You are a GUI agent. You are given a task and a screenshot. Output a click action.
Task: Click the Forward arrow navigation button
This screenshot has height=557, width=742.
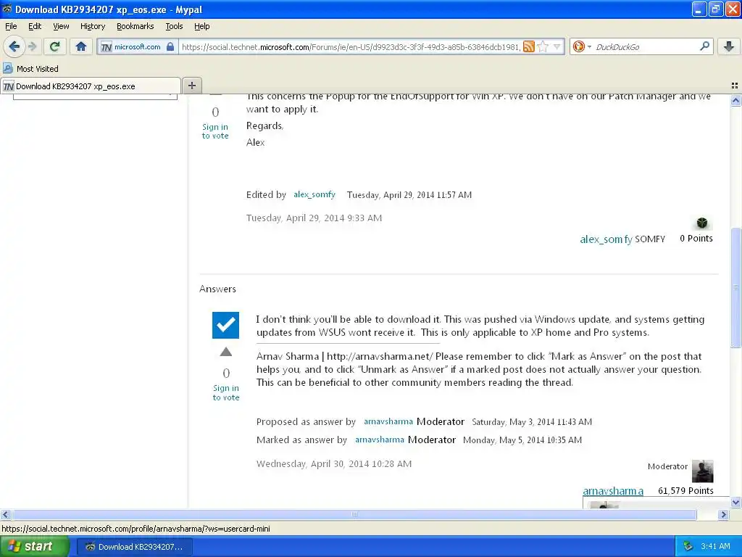coord(32,46)
